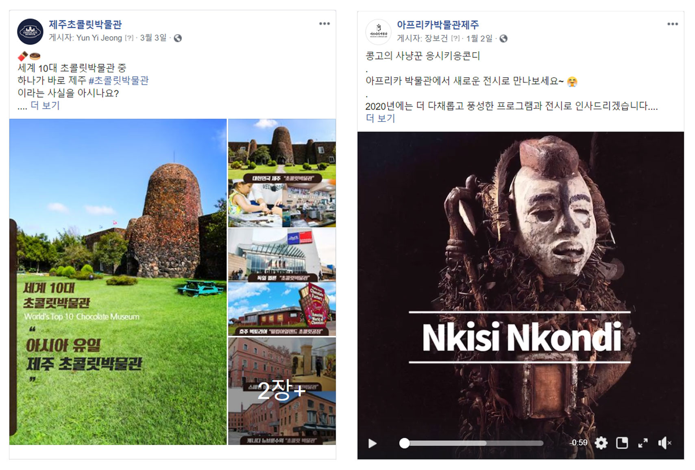The width and height of the screenshot is (695, 470).
Task: Open video settings gear
Action: (x=601, y=443)
